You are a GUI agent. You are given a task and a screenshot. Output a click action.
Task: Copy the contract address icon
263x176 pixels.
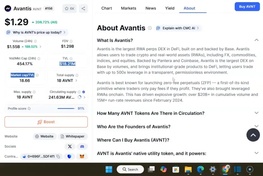(58, 156)
